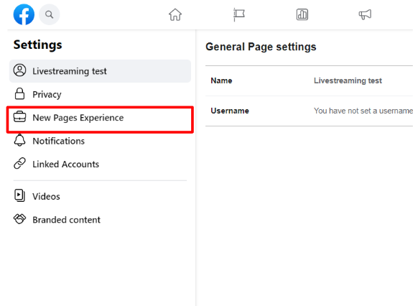Click the Name row label
Viewport: 413px width, 306px height.
(x=221, y=80)
